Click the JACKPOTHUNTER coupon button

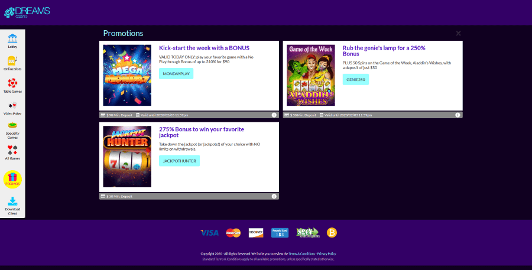(x=180, y=161)
